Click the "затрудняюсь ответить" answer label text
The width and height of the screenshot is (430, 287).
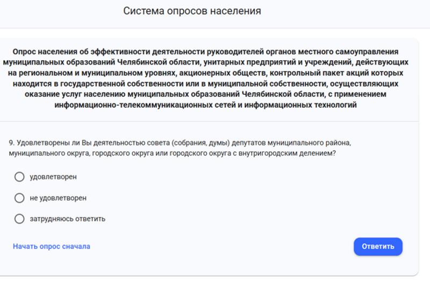pyautogui.click(x=68, y=219)
